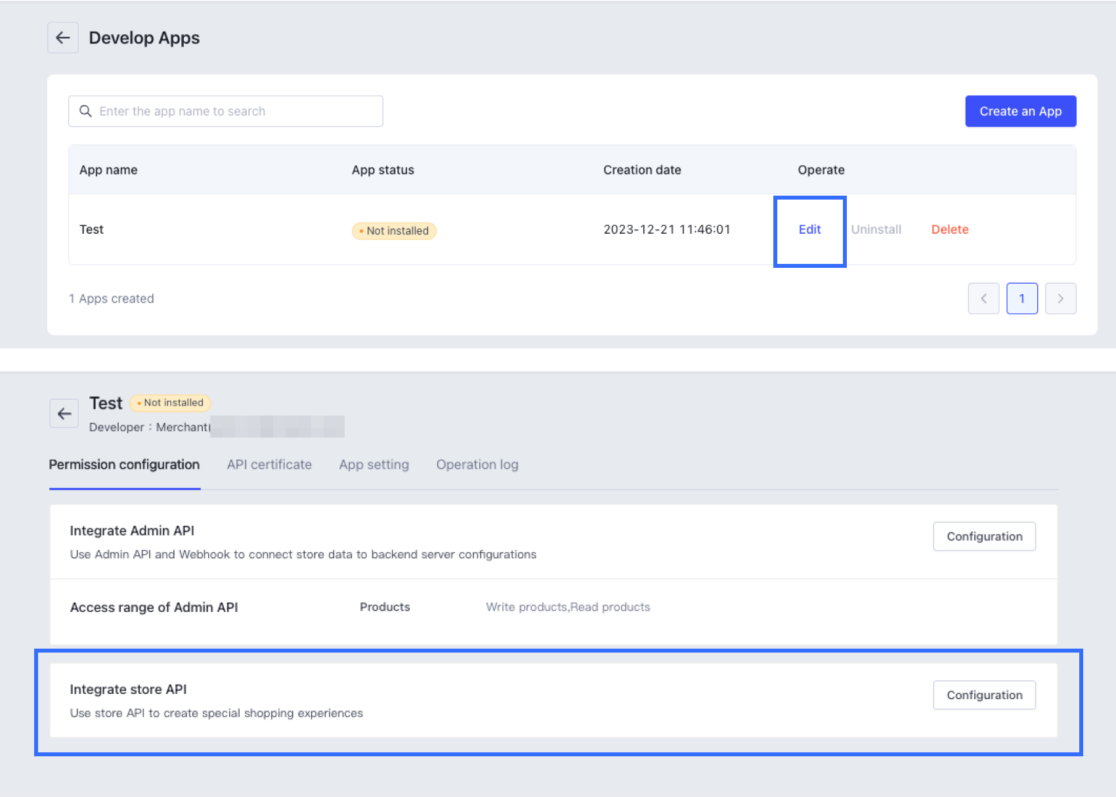Screen dimensions: 1116x797
Task: Delete the Test app
Action: click(x=949, y=229)
